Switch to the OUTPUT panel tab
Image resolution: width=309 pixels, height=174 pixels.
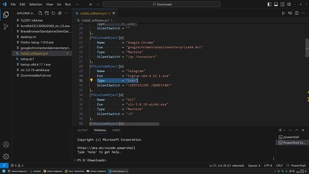[83, 130]
